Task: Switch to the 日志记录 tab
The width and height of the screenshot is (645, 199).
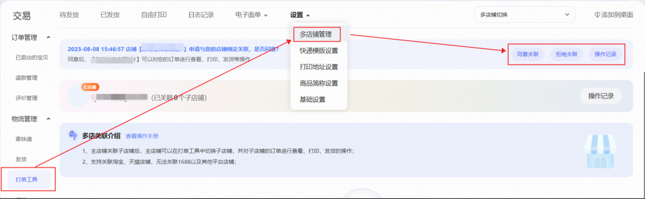Action: (201, 15)
